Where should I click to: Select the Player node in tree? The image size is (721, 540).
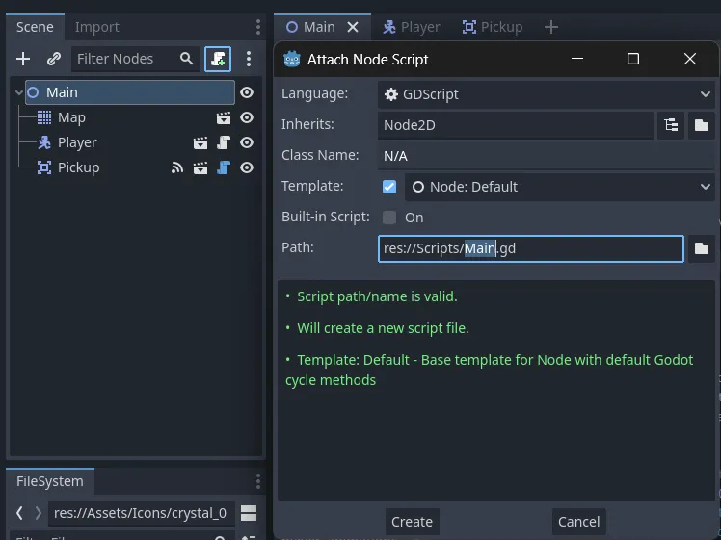point(77,142)
